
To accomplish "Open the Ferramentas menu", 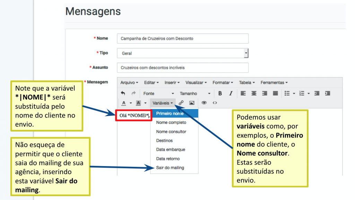I will (x=274, y=83).
